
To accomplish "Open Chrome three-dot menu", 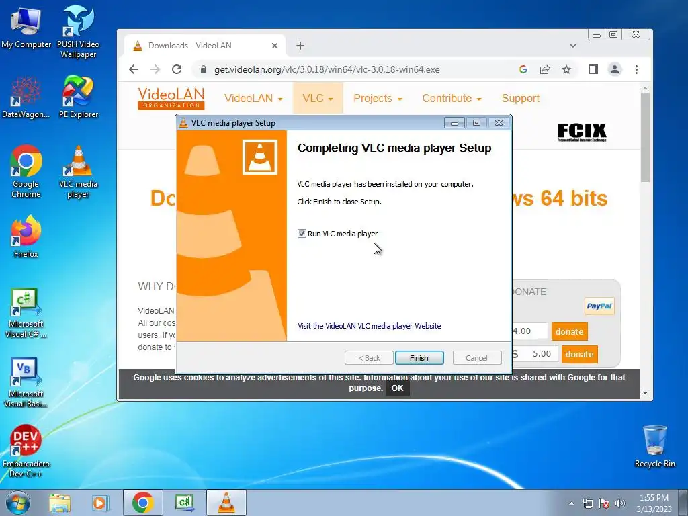I will pyautogui.click(x=636, y=69).
